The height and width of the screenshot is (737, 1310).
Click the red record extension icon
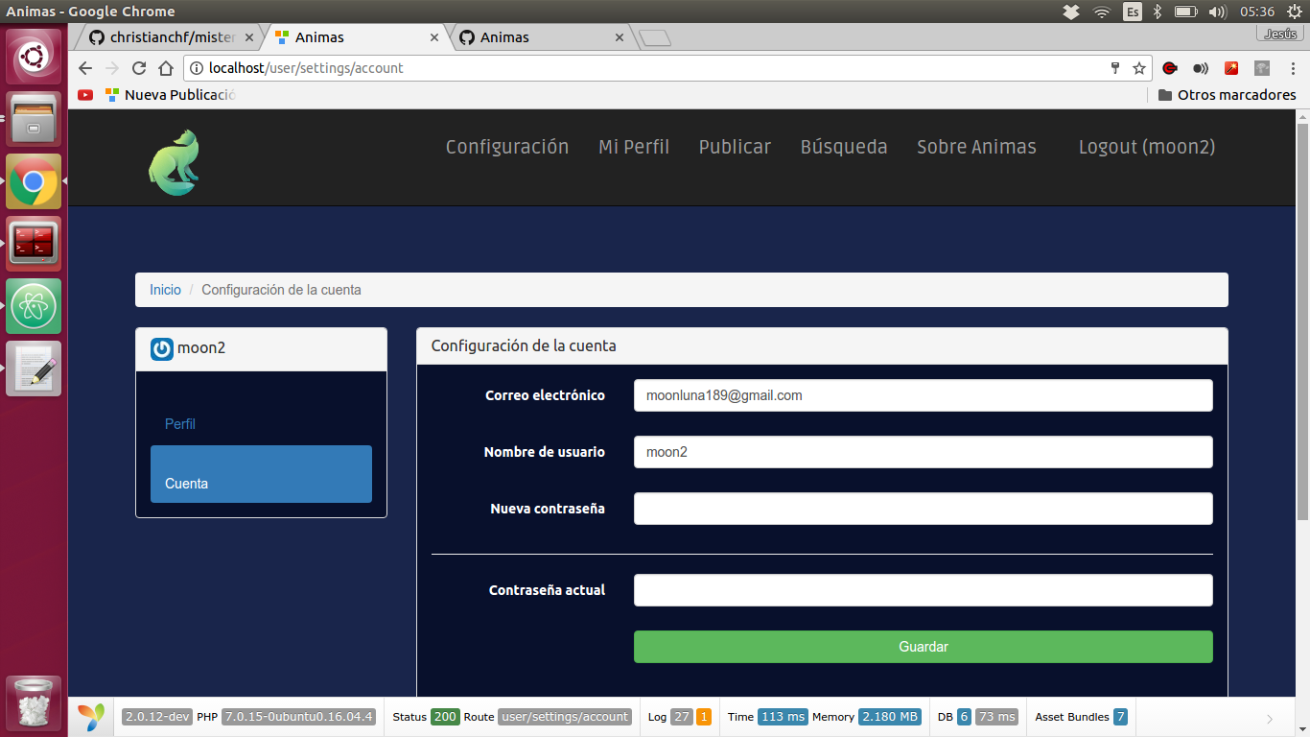[1169, 68]
